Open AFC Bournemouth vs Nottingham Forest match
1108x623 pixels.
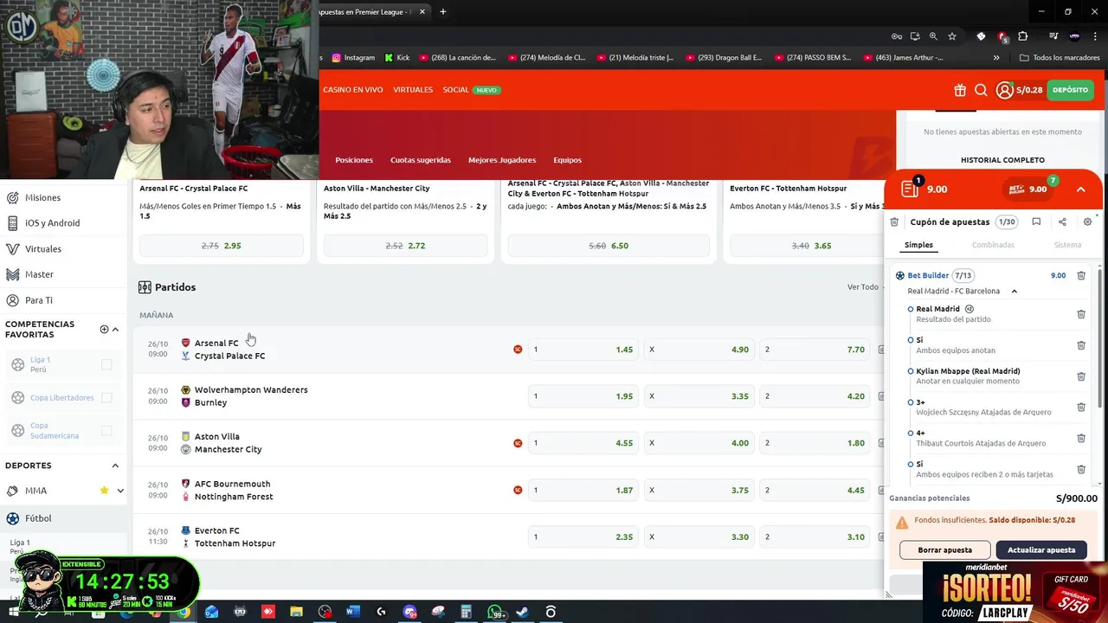234,490
